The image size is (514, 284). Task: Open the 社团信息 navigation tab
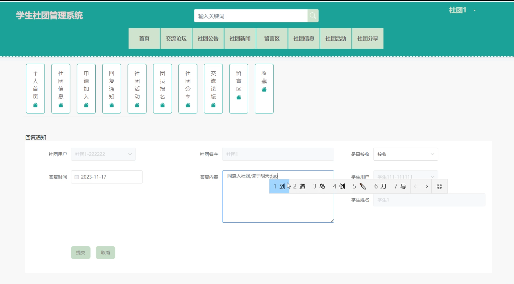(304, 39)
